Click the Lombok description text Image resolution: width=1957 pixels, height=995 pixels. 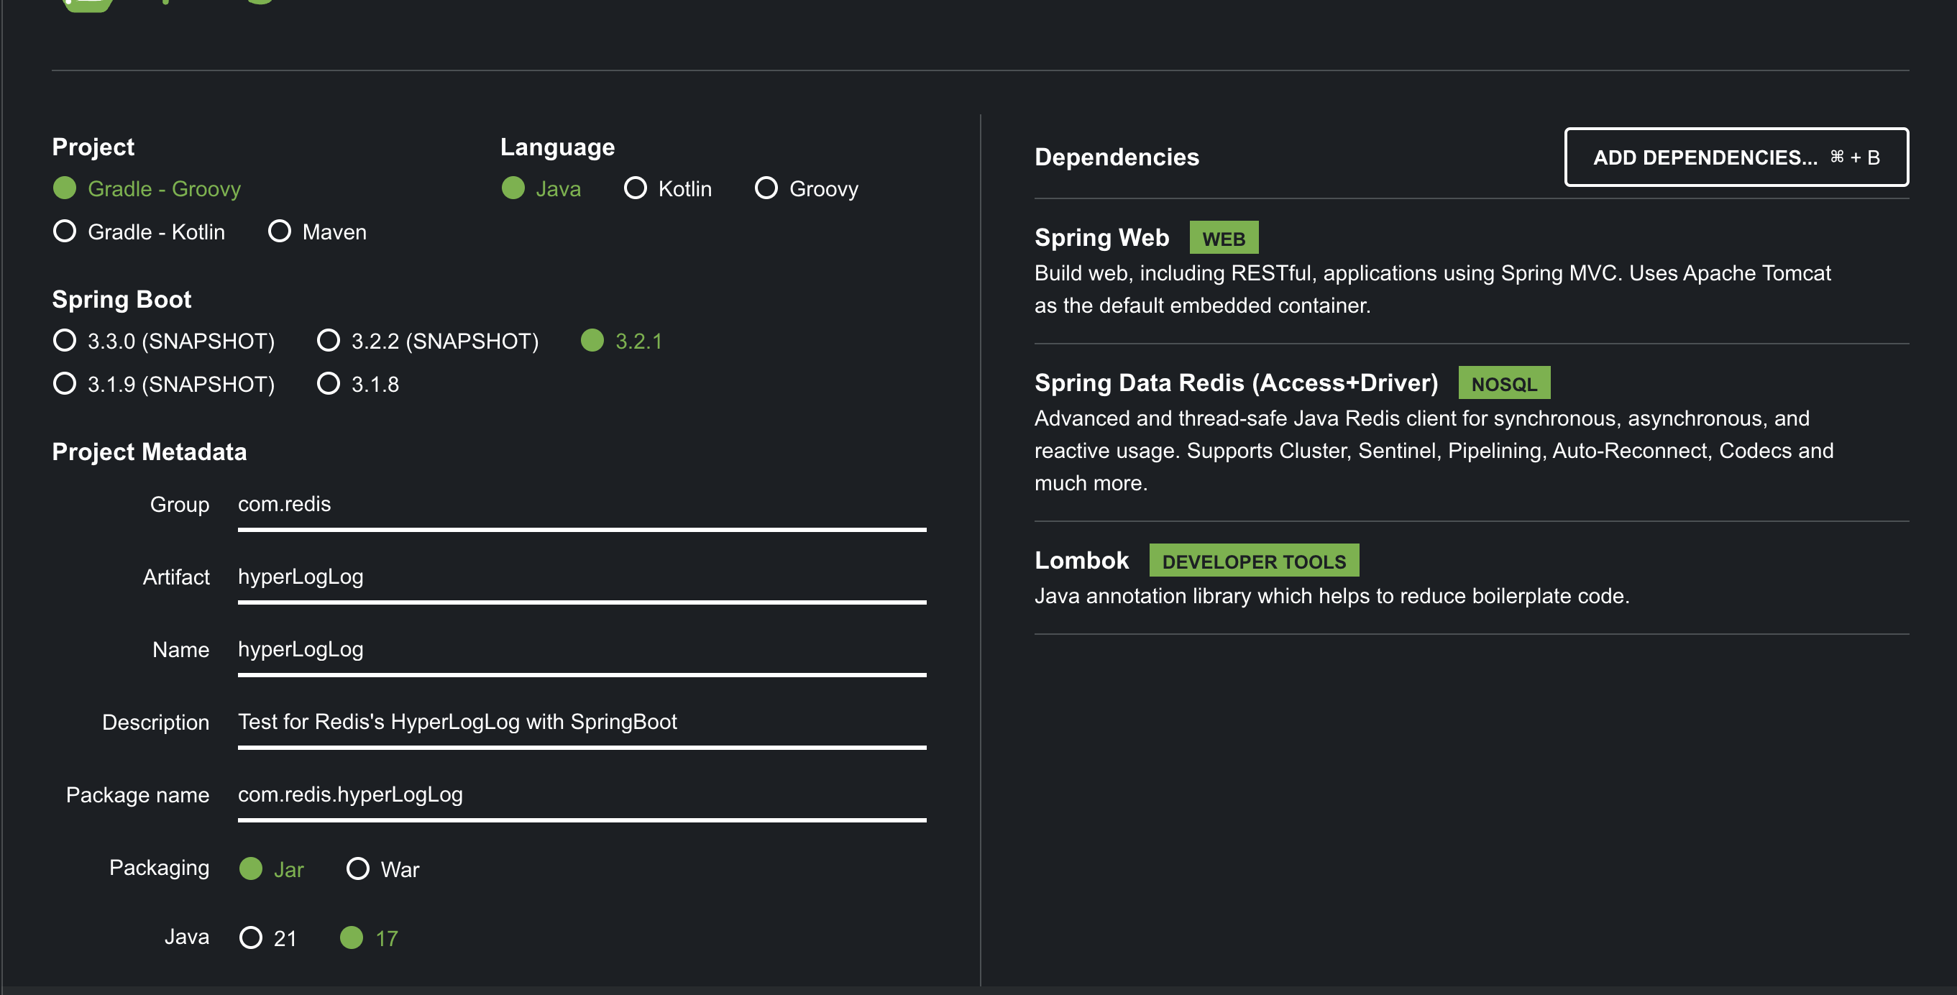point(1332,596)
